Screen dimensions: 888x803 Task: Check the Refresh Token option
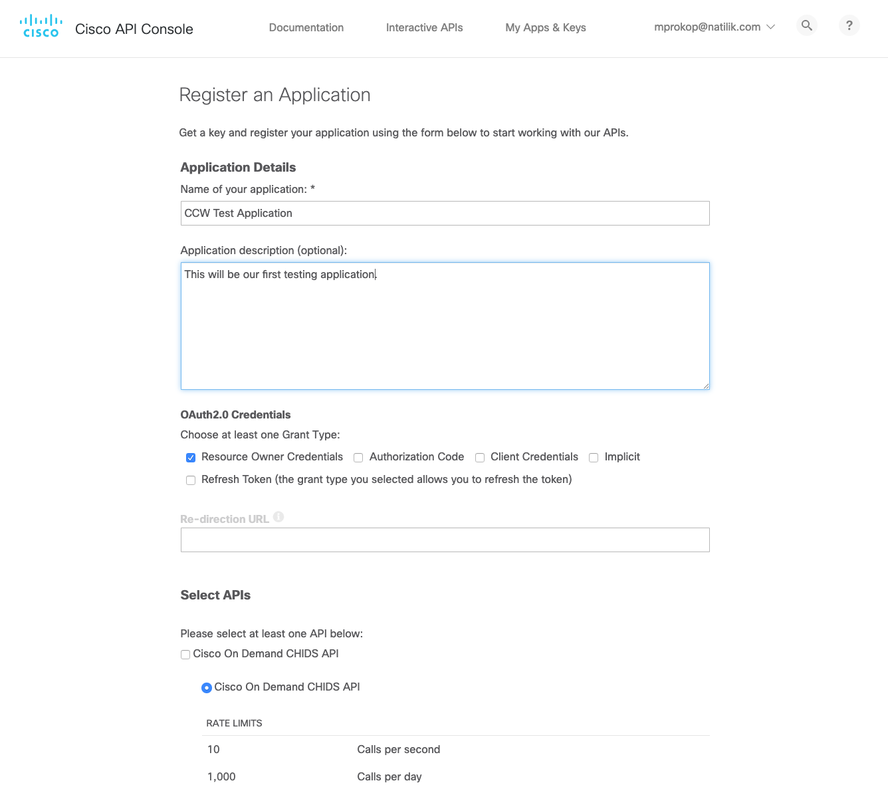pyautogui.click(x=191, y=480)
